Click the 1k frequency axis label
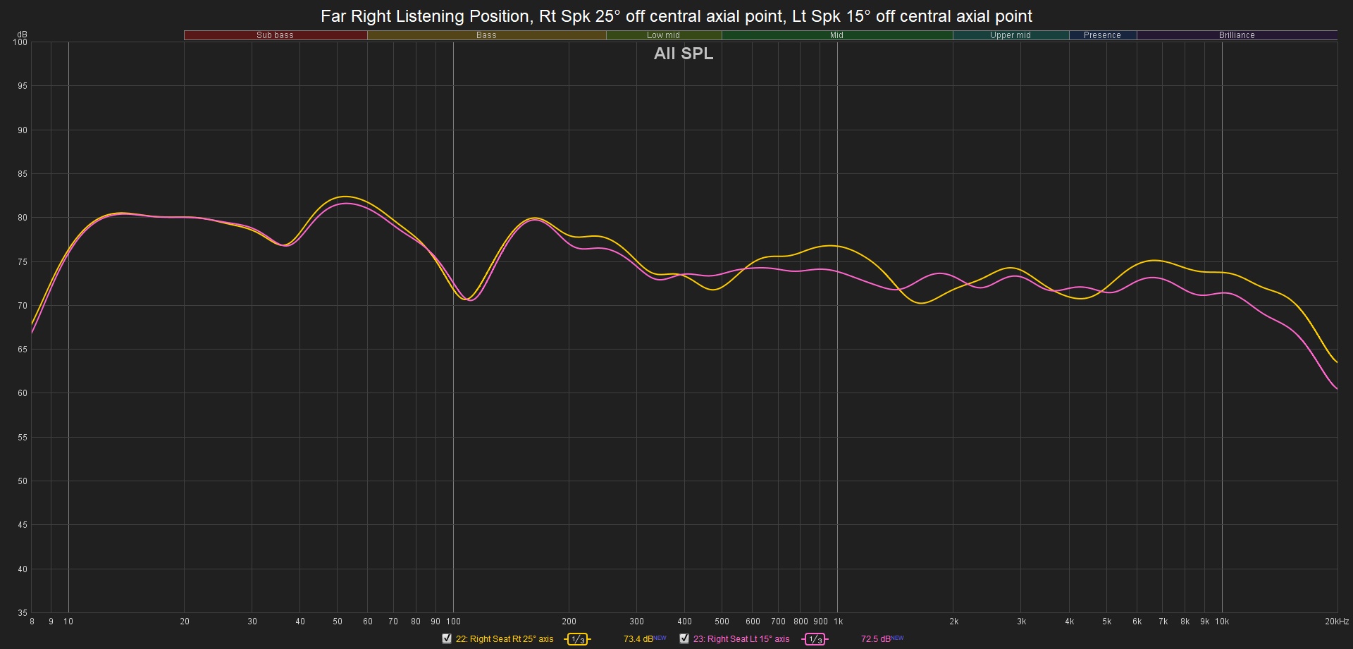This screenshot has width=1353, height=649. coord(838,622)
